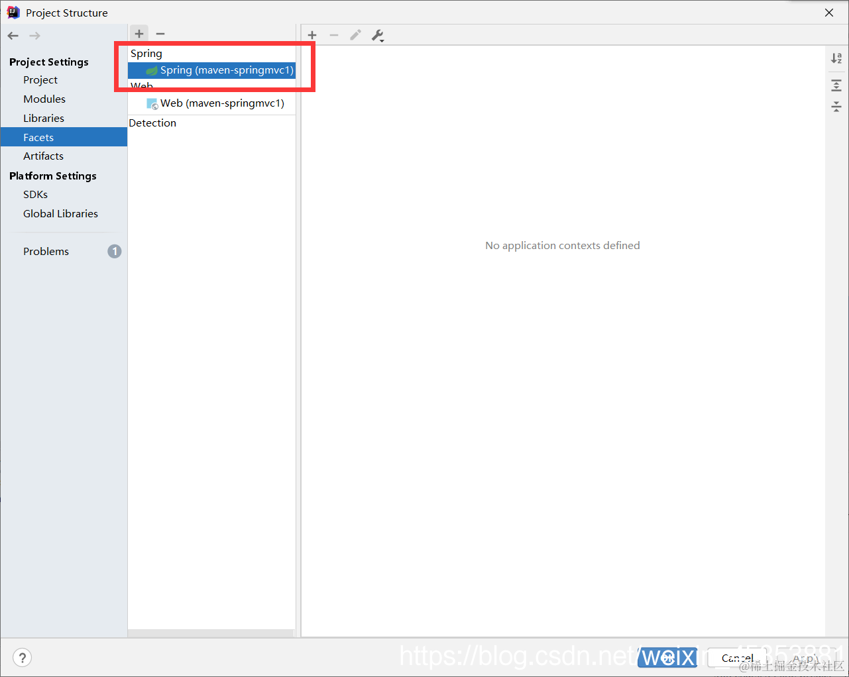
Task: Click the back navigation arrow
Action: click(13, 36)
